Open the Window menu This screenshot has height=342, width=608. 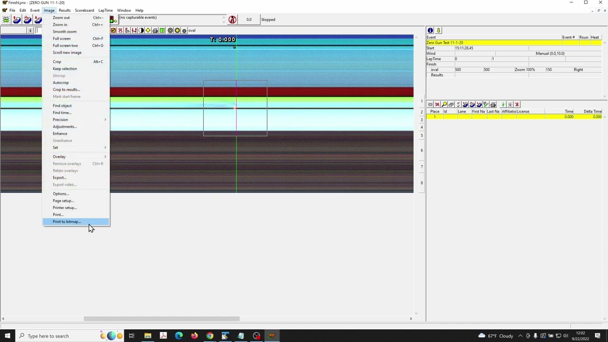point(124,10)
